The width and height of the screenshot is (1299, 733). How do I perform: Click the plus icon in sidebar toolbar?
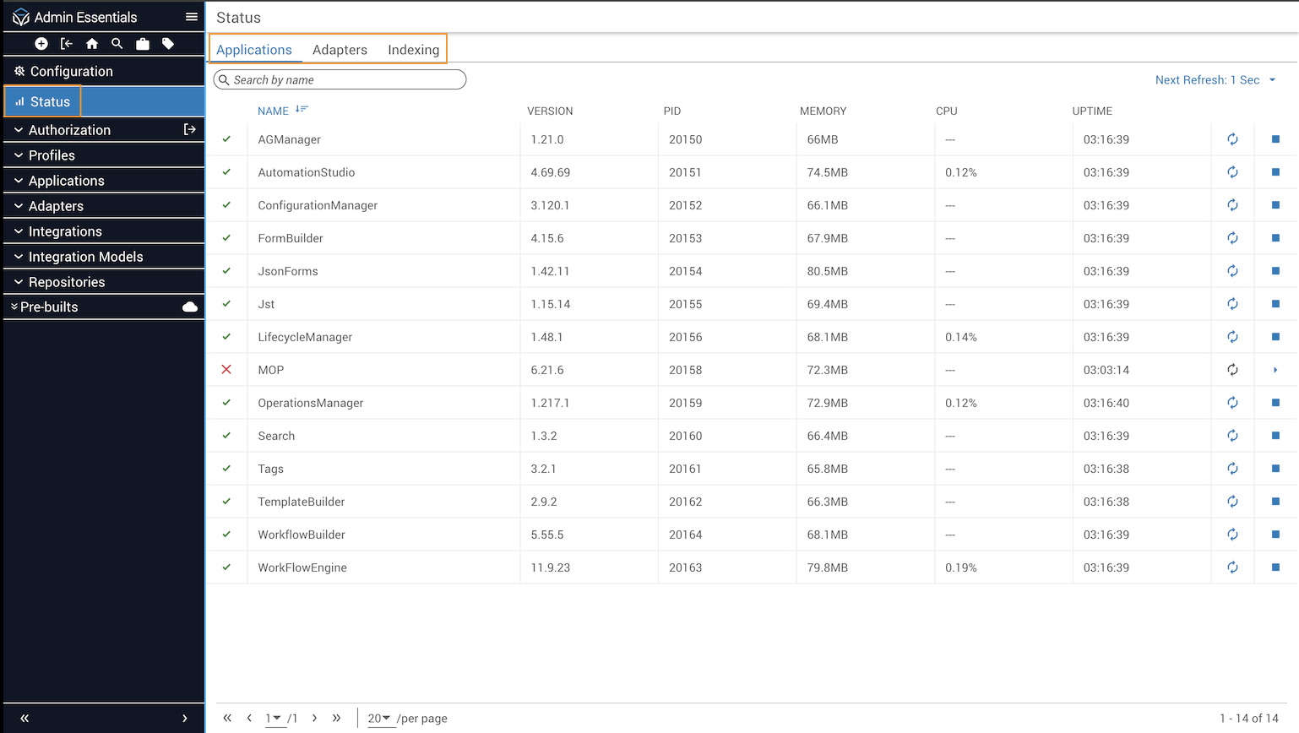point(41,44)
